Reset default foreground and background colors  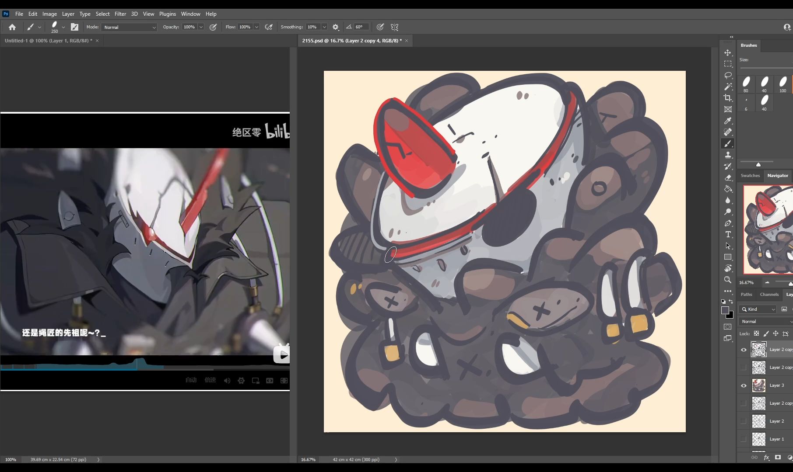click(723, 302)
